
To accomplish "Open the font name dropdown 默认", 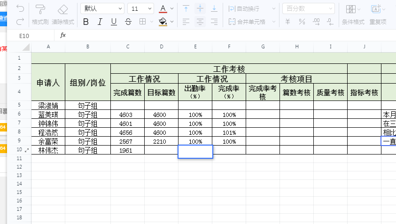I will [102, 8].
